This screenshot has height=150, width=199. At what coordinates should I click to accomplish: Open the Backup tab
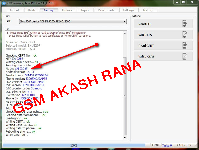pos(49,10)
